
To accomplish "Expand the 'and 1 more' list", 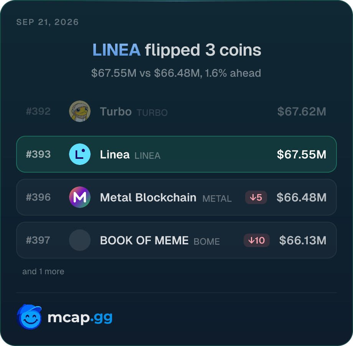I will click(x=43, y=272).
